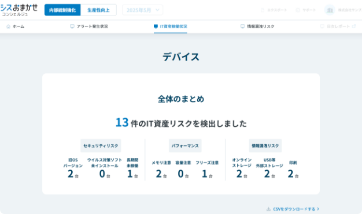Select the フリーズ注意 1台 stat
Image resolution: width=362 pixels, height=214 pixels.
[x=207, y=170]
